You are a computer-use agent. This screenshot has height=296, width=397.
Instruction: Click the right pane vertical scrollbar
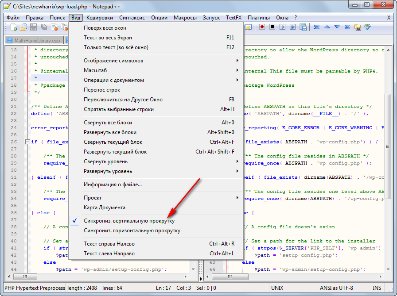click(388, 146)
